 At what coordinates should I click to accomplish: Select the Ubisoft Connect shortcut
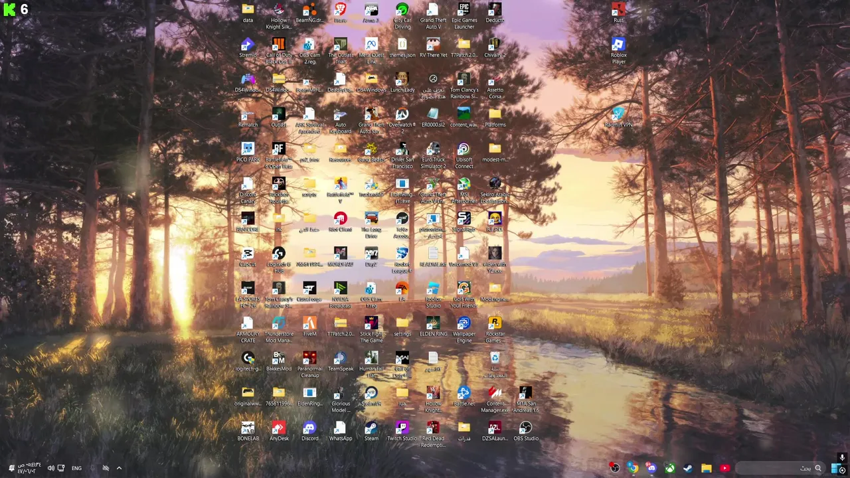464,156
